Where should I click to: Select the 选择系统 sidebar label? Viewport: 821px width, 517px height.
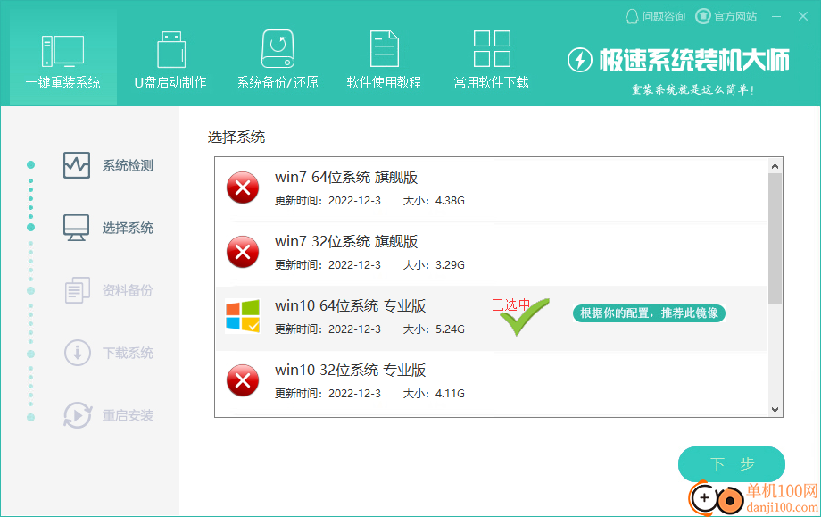tap(128, 229)
